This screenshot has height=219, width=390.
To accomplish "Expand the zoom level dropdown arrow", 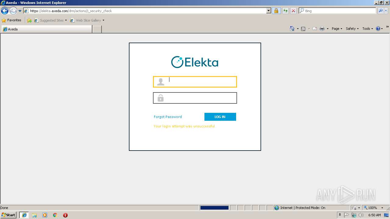I will [x=382, y=208].
